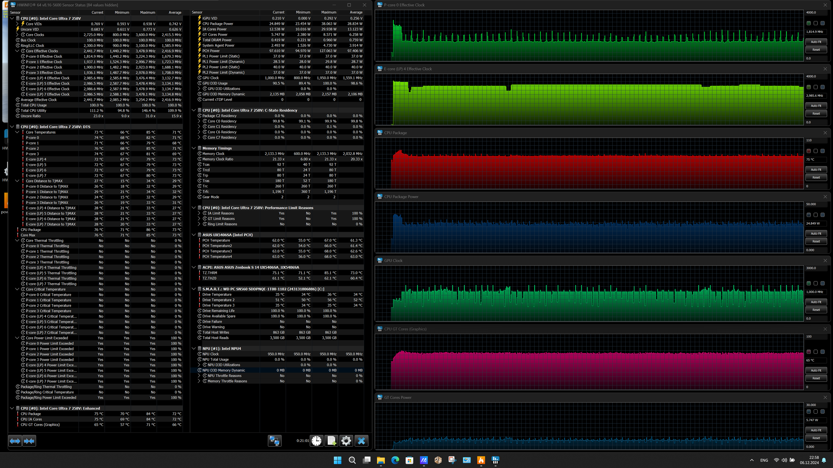The width and height of the screenshot is (833, 468).
Task: Click the clock reset-timer icon
Action: [317, 441]
